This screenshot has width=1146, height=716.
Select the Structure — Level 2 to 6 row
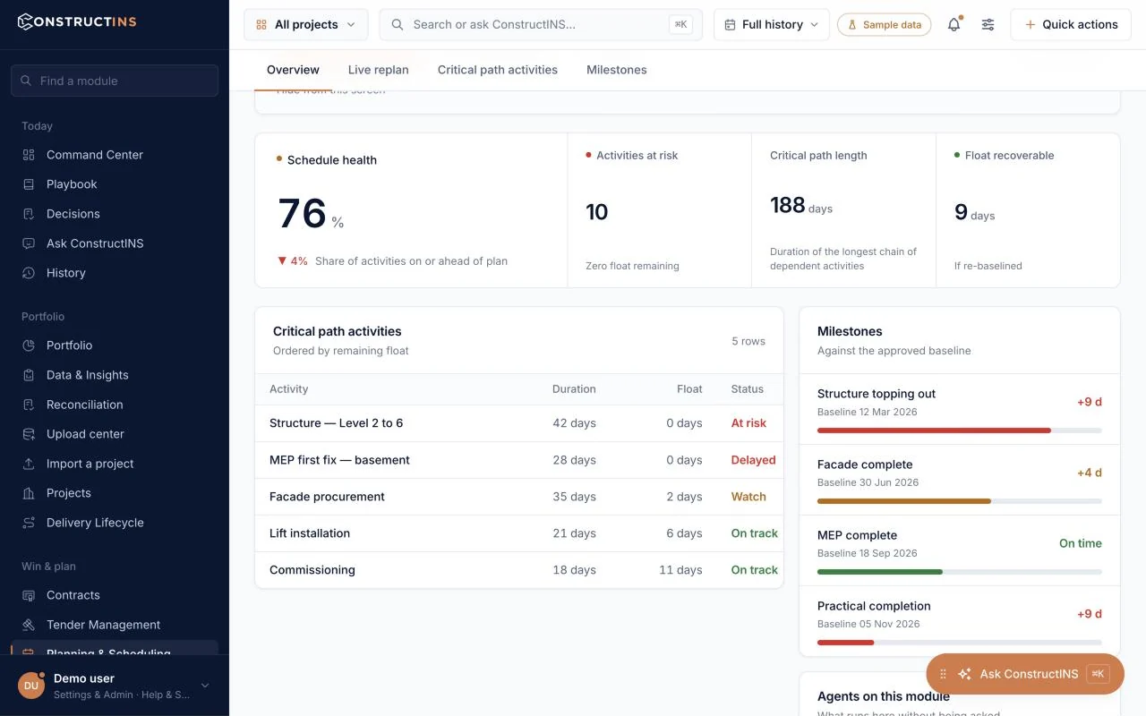pyautogui.click(x=519, y=423)
